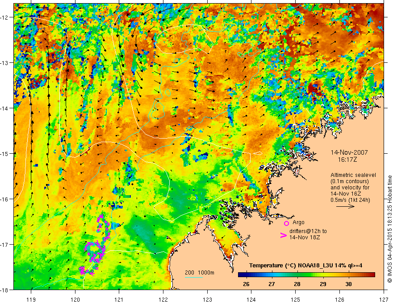
Task: Click the cyan depth contour legend line
Action: click(x=194, y=277)
